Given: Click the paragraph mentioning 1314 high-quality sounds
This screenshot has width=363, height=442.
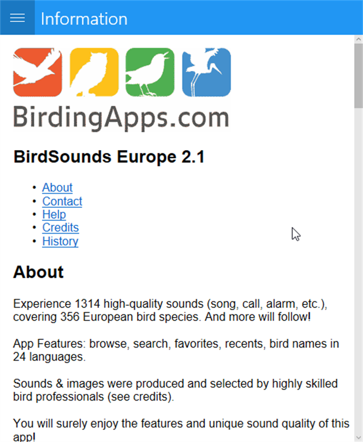Looking at the screenshot, I should (x=170, y=310).
